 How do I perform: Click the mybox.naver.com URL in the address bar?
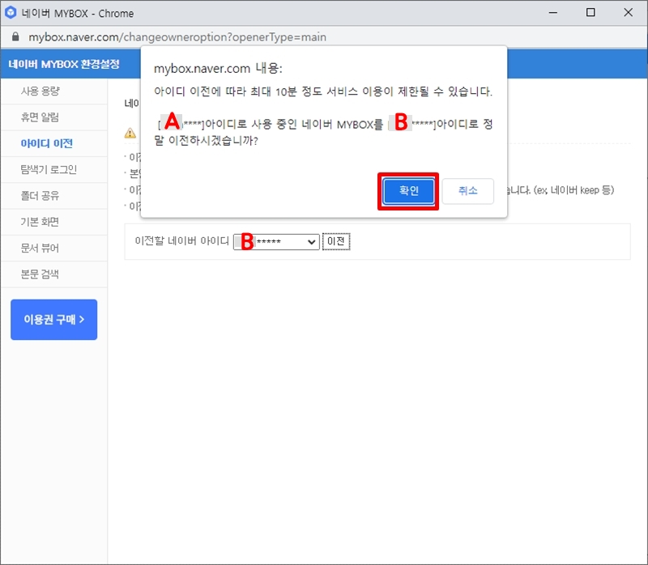[x=177, y=37]
